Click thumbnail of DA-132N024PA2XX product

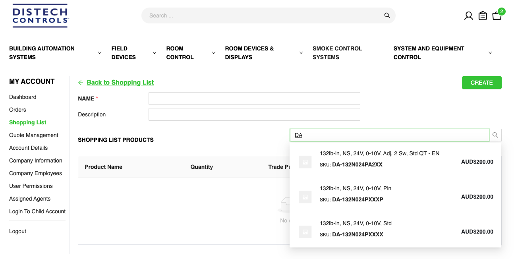coord(305,162)
